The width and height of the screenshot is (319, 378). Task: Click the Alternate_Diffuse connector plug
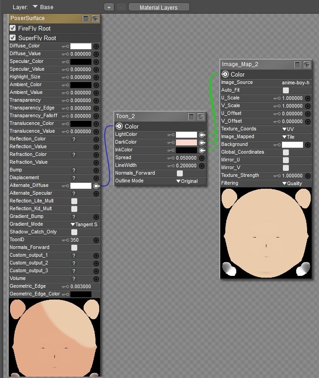[96, 186]
